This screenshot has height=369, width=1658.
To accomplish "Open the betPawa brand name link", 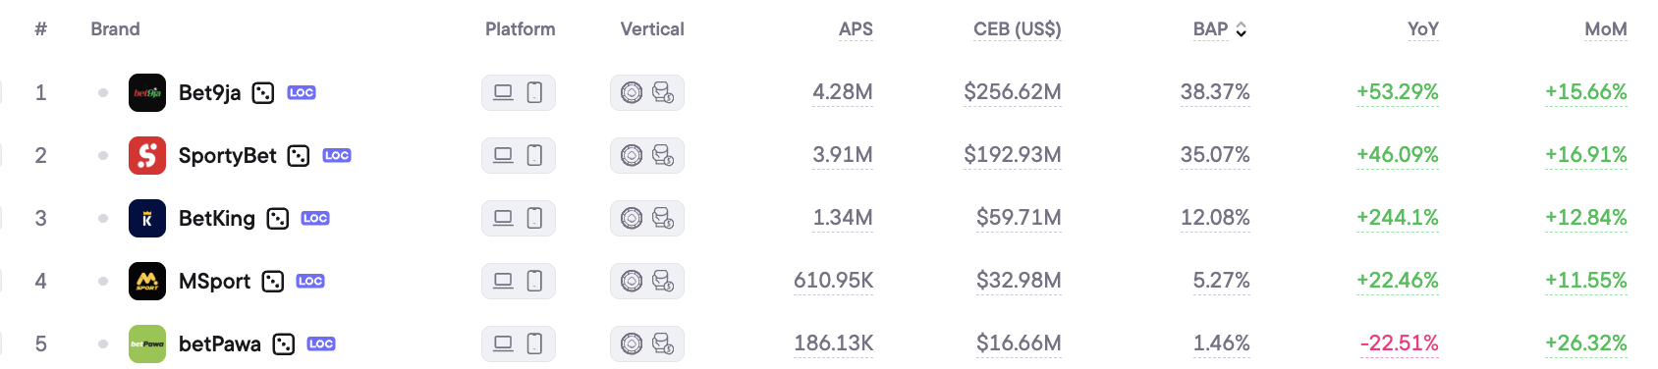I will coord(220,344).
